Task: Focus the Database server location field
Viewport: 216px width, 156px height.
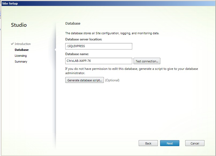Action: [x=98, y=46]
